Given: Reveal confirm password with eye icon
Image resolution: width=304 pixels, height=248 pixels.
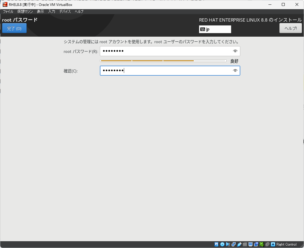Looking at the screenshot, I should [x=235, y=71].
